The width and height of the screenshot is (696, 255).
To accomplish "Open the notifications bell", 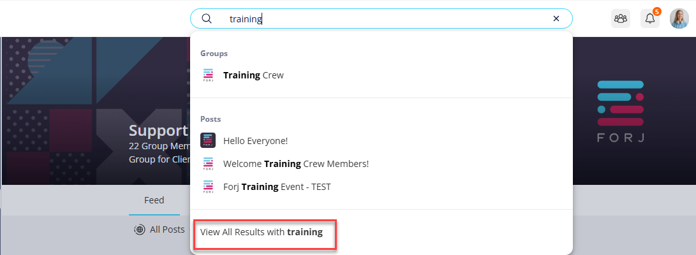I will coord(650,18).
